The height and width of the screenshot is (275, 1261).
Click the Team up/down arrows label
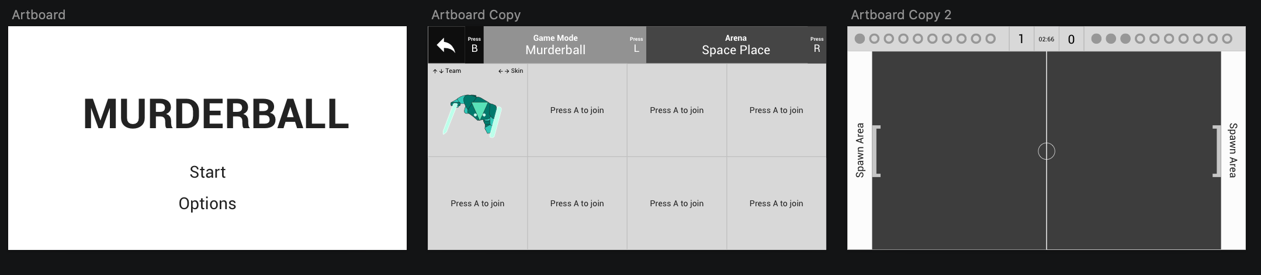click(447, 71)
